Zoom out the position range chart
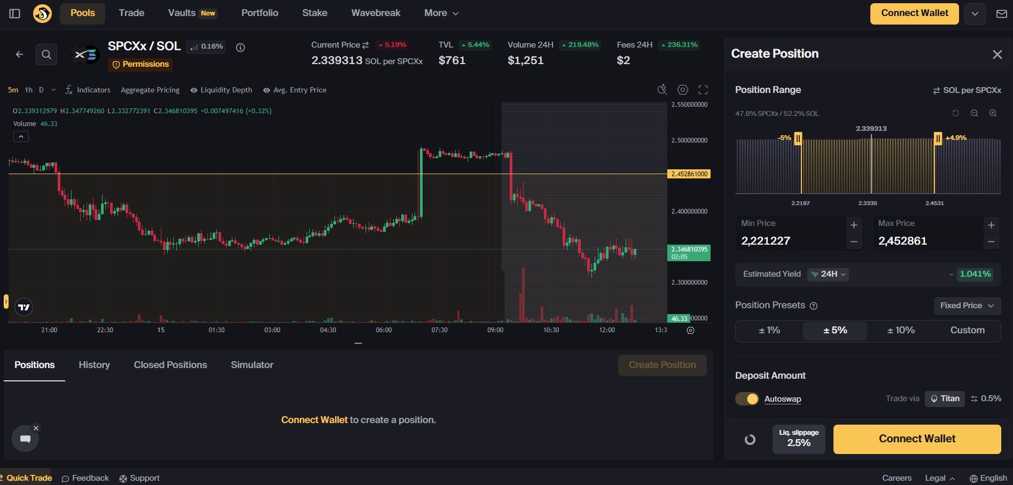The height and width of the screenshot is (485, 1013). pos(975,113)
